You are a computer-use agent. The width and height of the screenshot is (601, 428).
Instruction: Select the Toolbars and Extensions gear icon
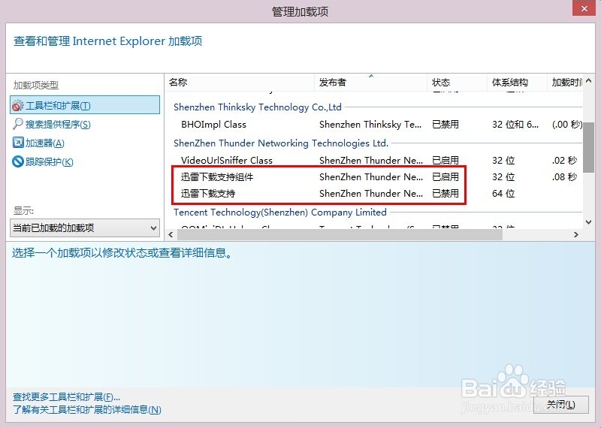tap(17, 105)
